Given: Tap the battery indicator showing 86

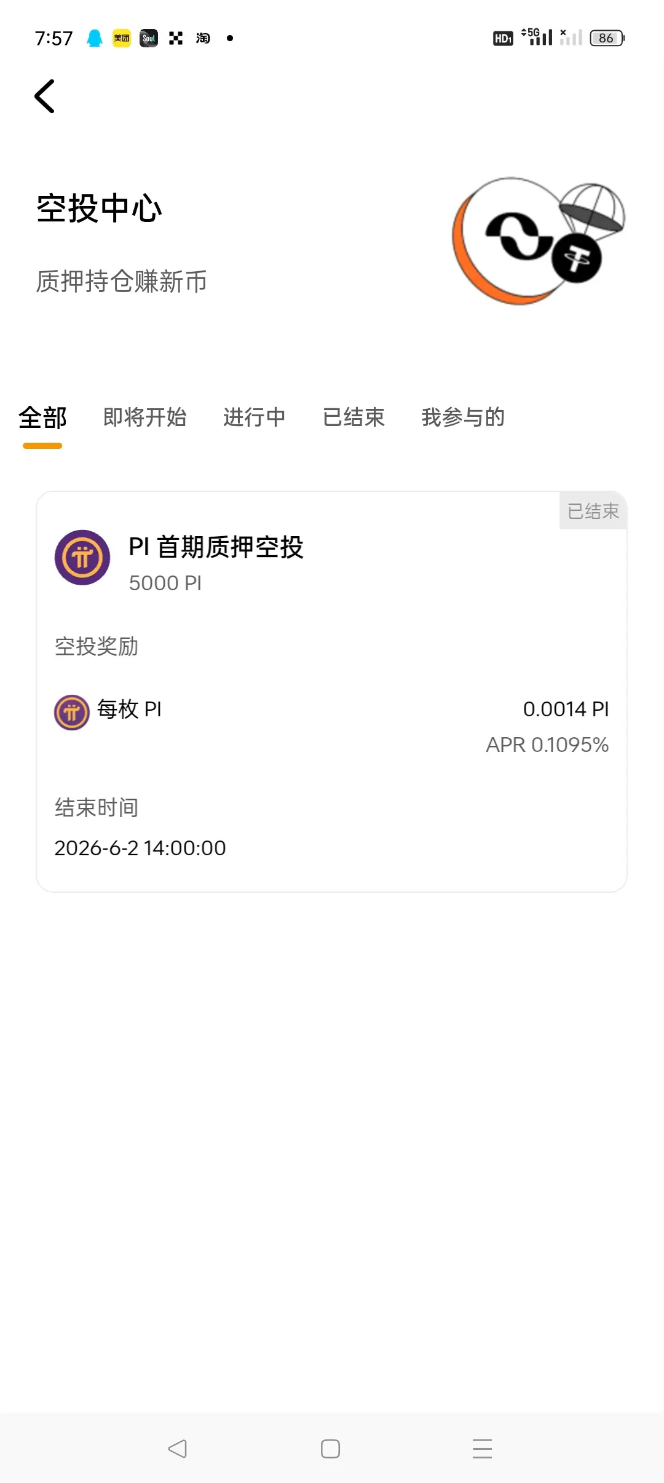Looking at the screenshot, I should coord(607,38).
